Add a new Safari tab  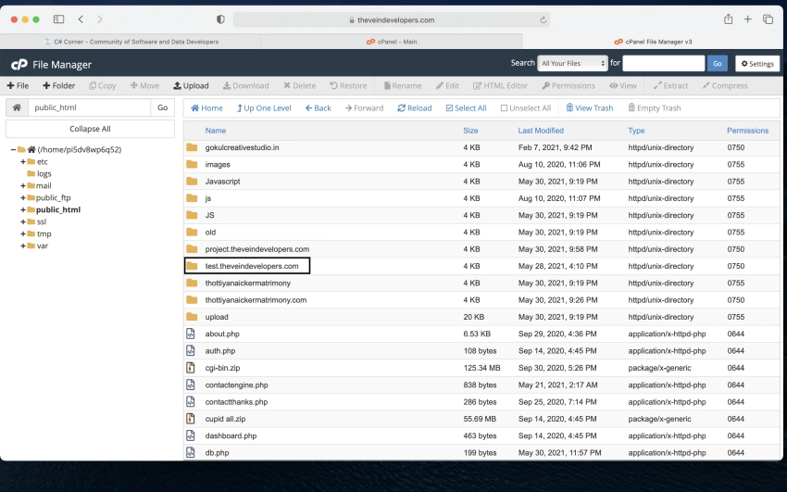click(748, 19)
